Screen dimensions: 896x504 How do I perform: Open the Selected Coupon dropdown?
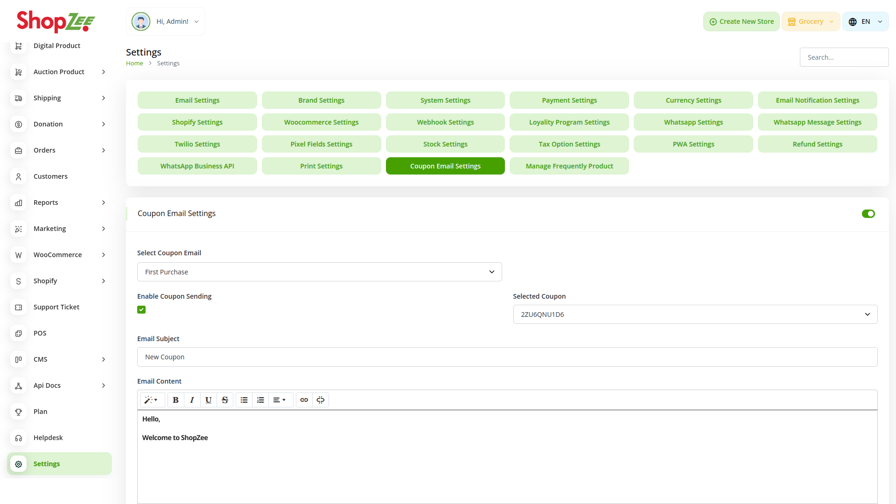point(695,315)
